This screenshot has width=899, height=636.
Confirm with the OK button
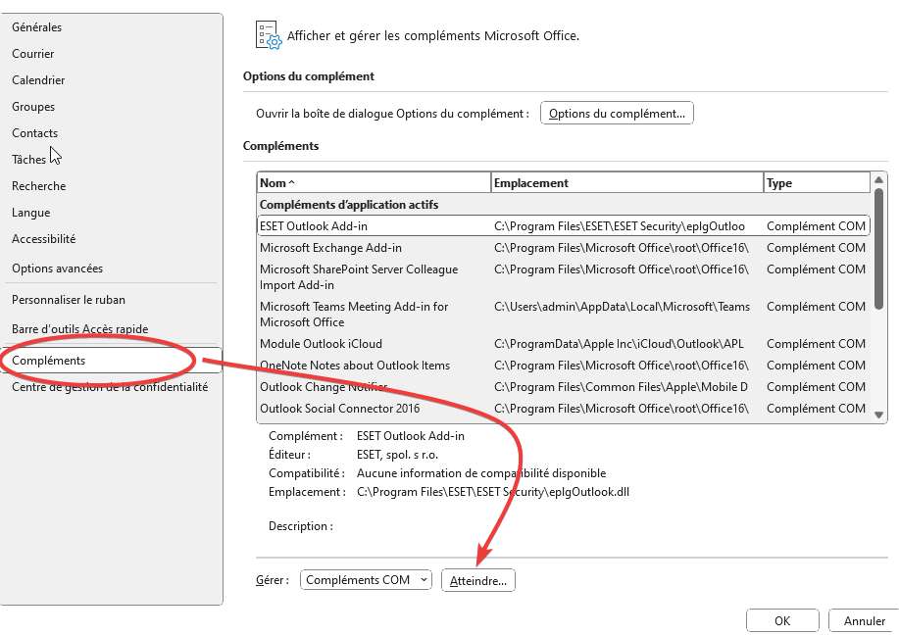pyautogui.click(x=782, y=620)
